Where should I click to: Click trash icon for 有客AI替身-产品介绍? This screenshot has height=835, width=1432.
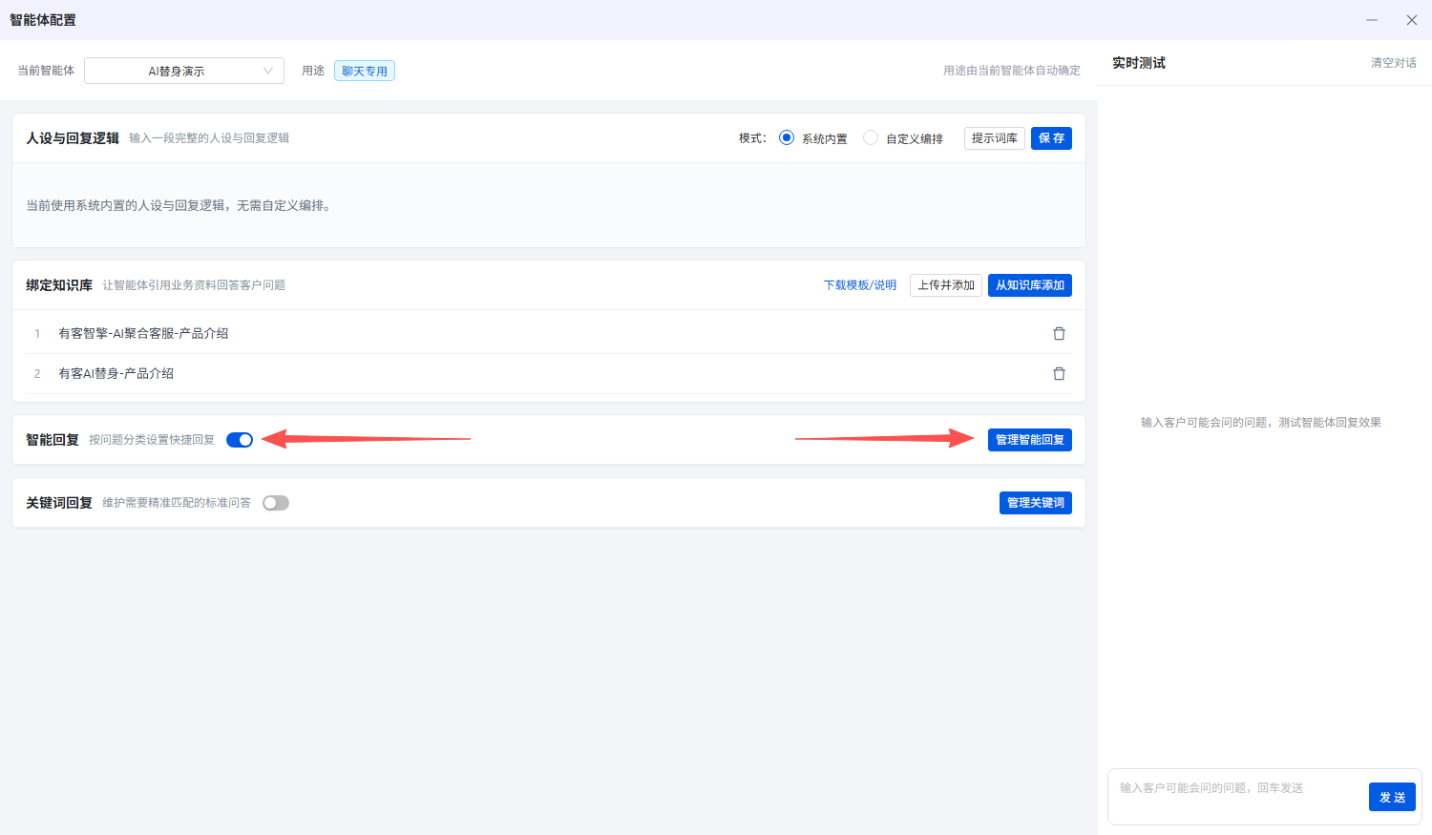coord(1059,373)
